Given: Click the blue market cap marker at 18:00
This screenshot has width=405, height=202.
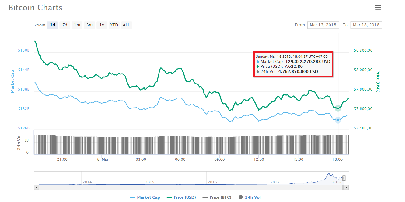Looking at the screenshot, I should pos(338,120).
